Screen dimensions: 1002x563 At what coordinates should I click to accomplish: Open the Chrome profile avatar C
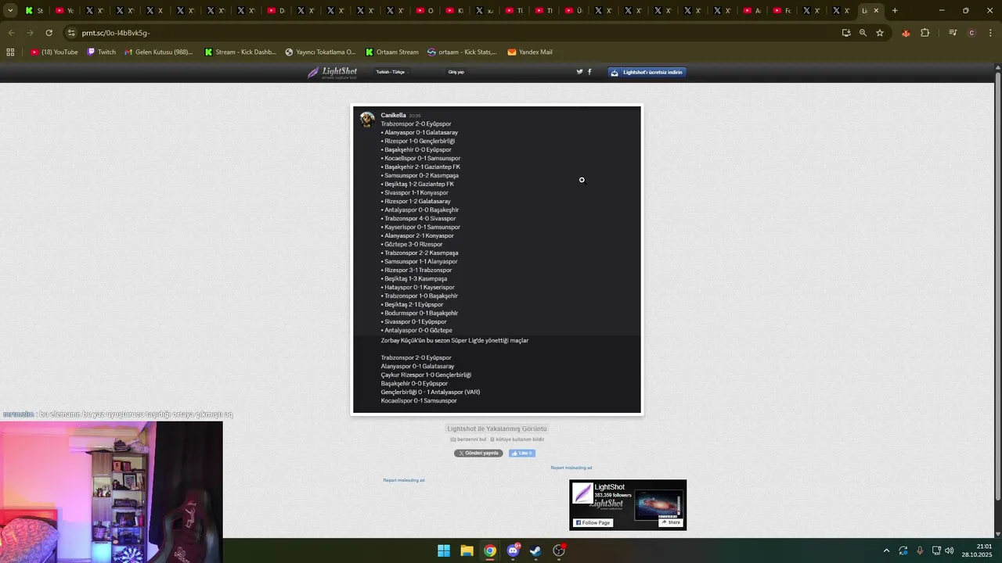tap(971, 33)
